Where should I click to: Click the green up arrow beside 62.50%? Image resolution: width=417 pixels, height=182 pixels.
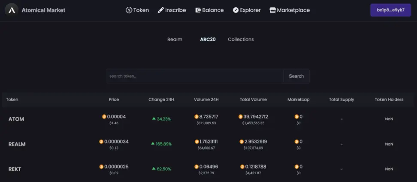tap(154, 168)
